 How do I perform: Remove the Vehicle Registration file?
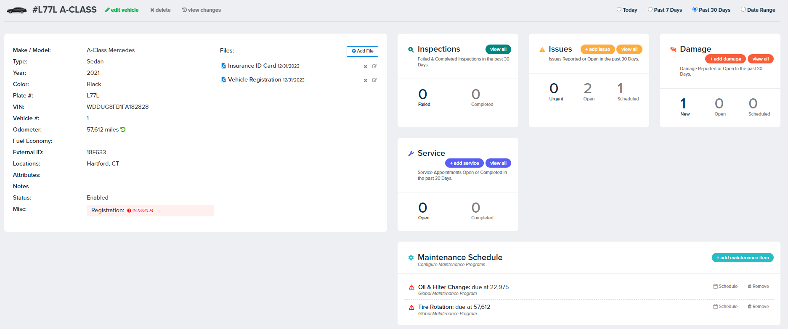365,80
